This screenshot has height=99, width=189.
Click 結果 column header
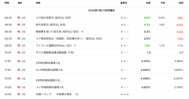point(148,3)
